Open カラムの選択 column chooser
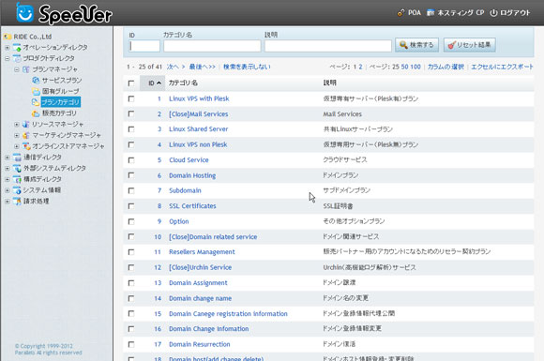 [446, 67]
